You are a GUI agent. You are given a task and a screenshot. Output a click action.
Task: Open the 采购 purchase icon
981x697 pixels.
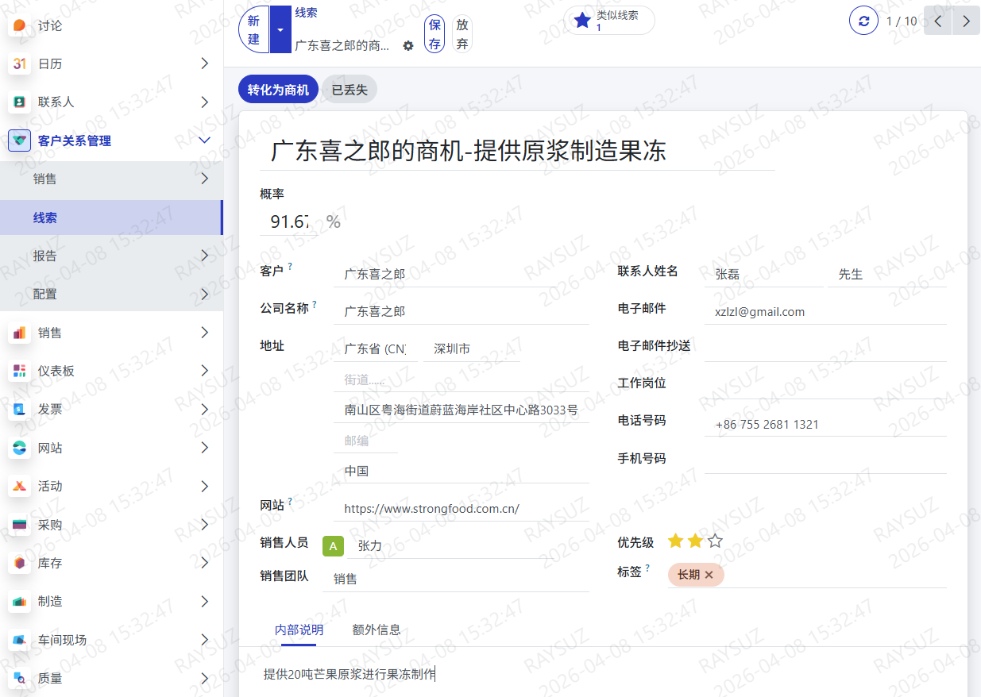coord(20,524)
